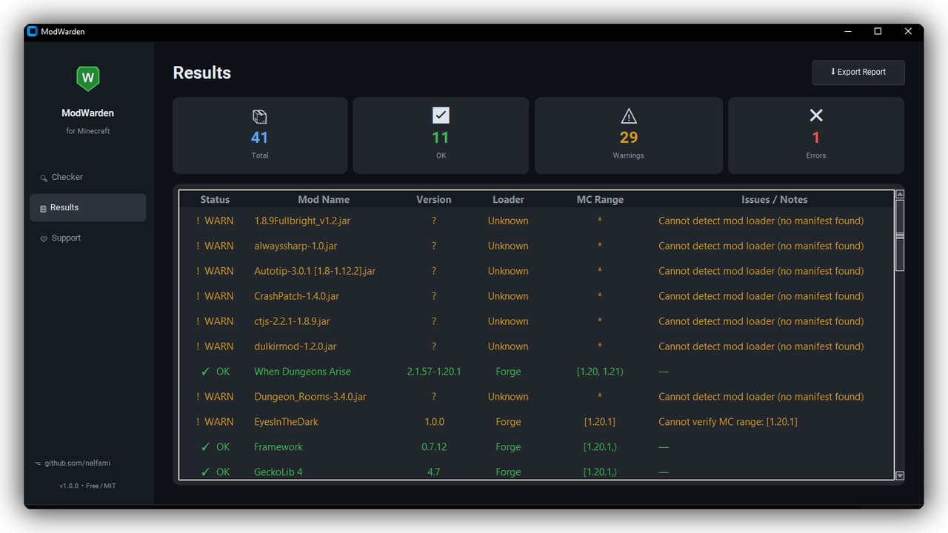Click Unknown loader in the ctjs-2.2.1-1.8.9.jar row
This screenshot has width=948, height=533.
point(508,321)
